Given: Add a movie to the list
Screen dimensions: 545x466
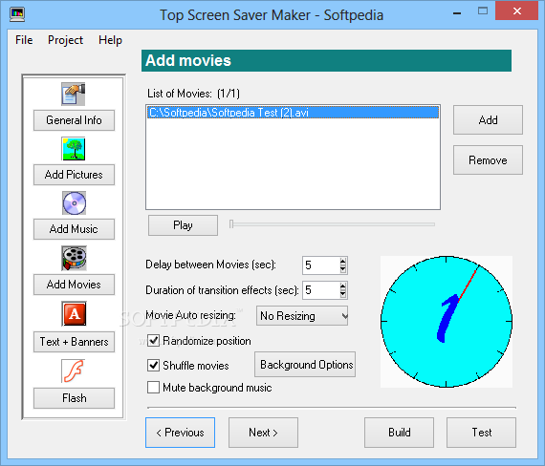Looking at the screenshot, I should (x=488, y=120).
